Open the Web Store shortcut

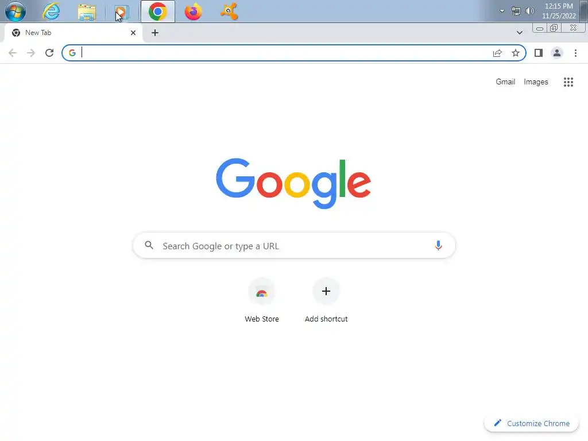[262, 300]
